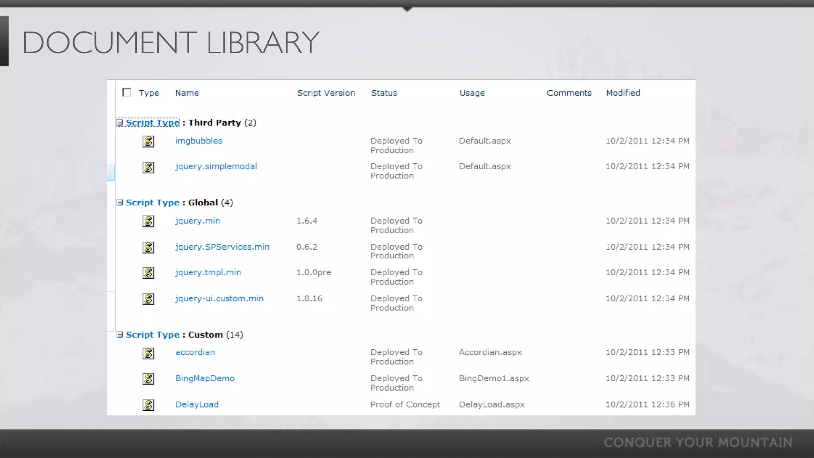814x458 pixels.
Task: Click Default.aspx usage in jquery.simplemodal row
Action: (485, 167)
